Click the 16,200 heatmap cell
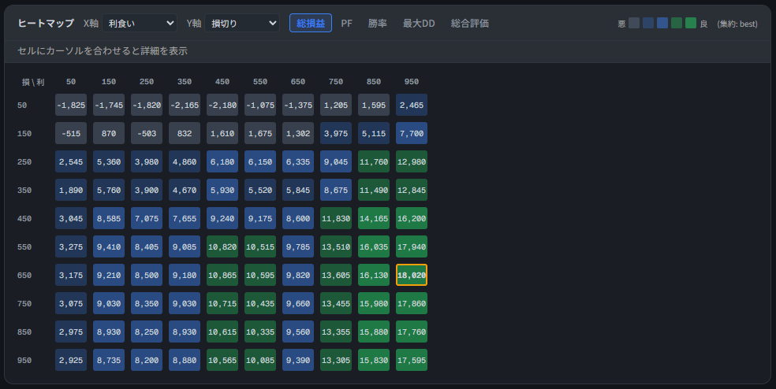This screenshot has width=776, height=389. tap(411, 218)
